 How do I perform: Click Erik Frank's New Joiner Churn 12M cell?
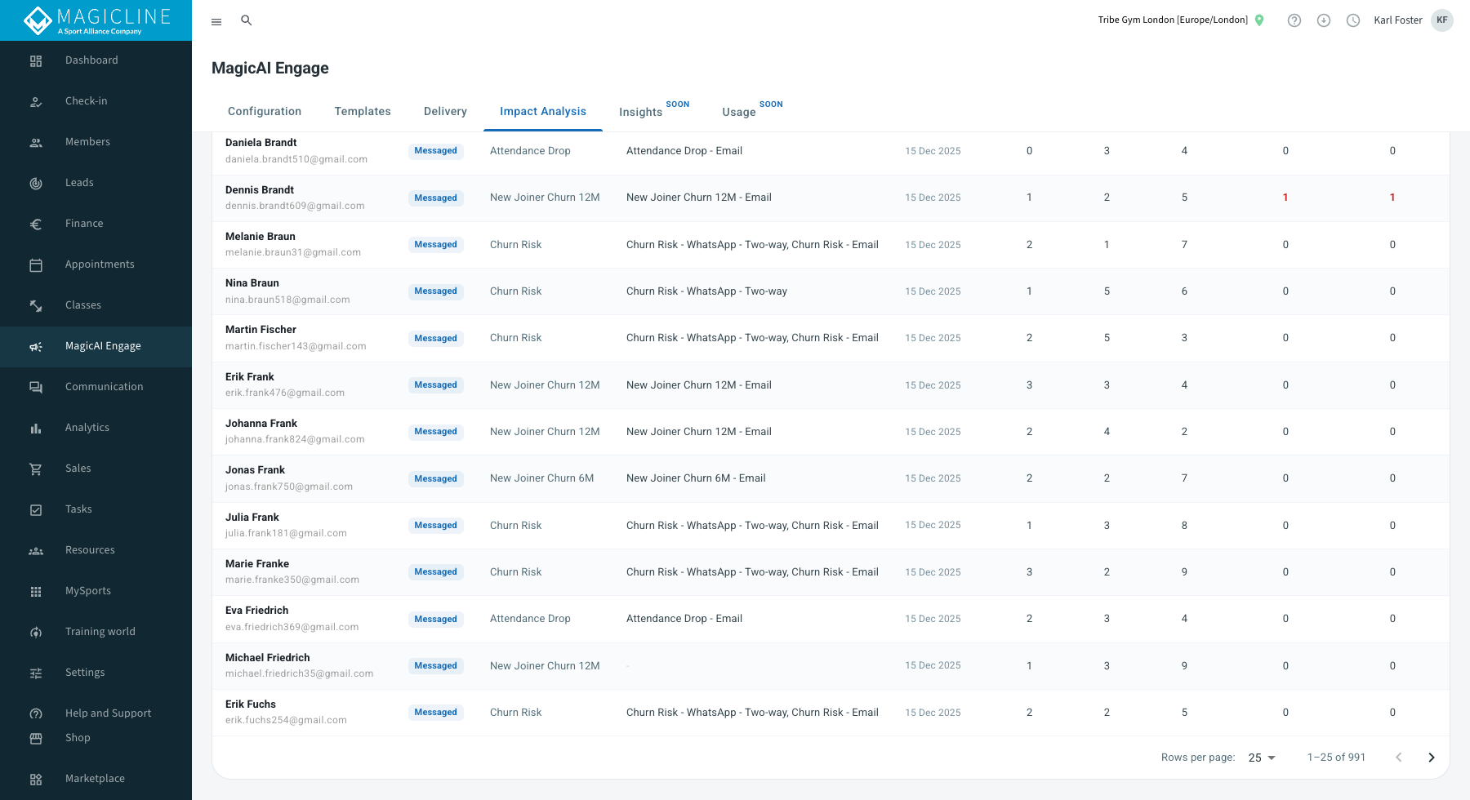pos(545,385)
